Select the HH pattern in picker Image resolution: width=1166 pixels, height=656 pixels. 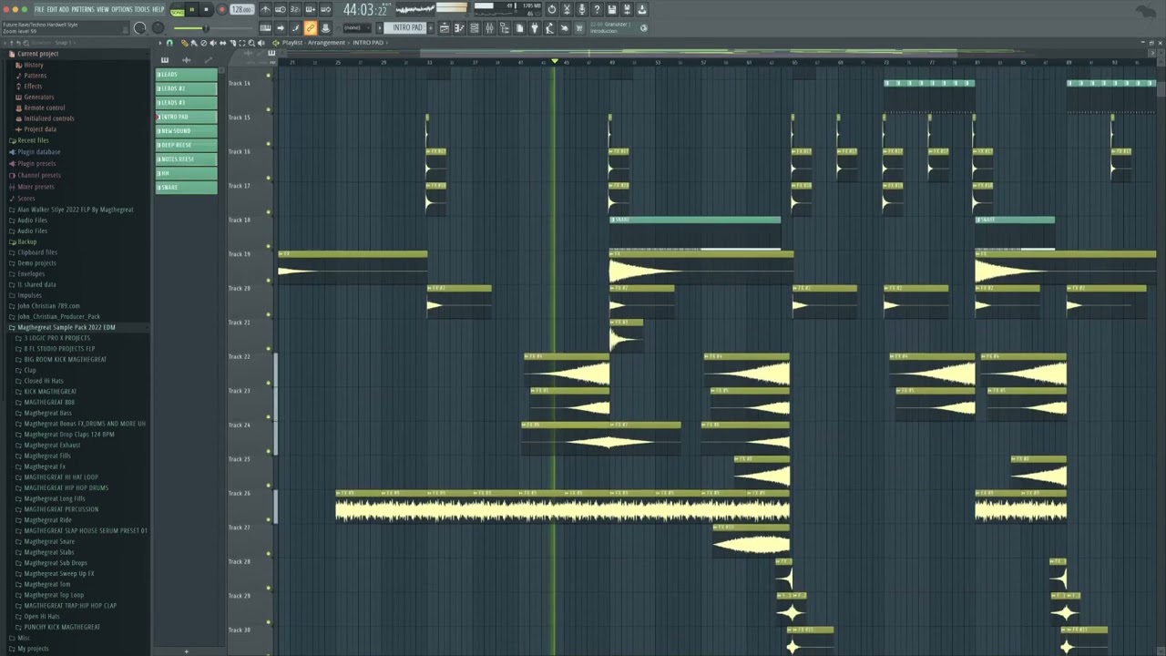(187, 173)
